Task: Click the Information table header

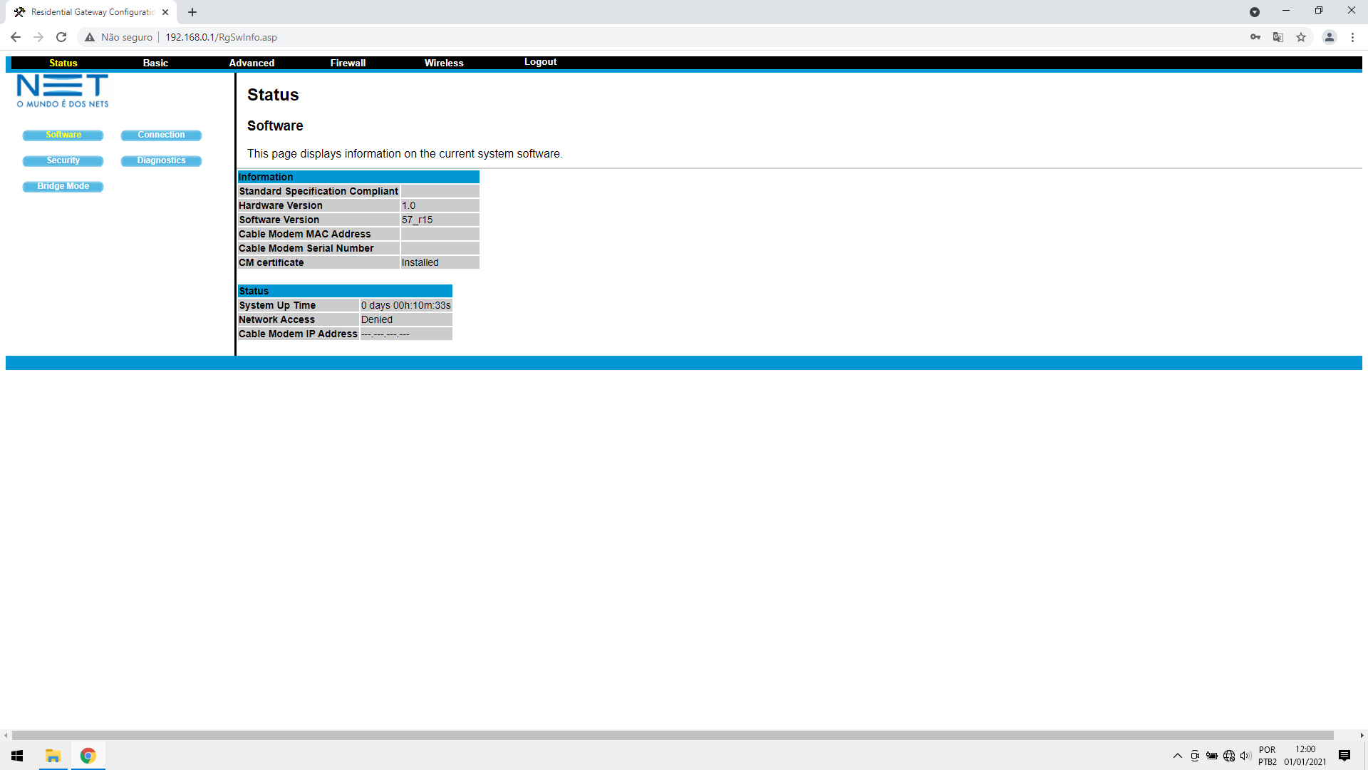Action: pos(358,177)
